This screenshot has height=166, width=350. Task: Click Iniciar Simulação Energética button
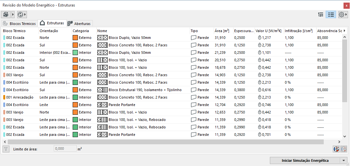pyautogui.click(x=305, y=160)
